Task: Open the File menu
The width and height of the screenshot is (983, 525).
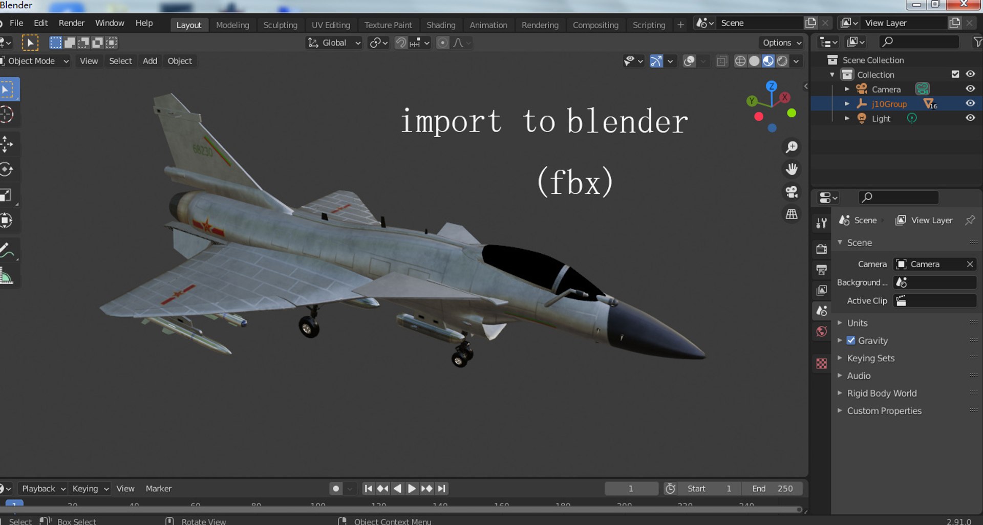Action: pos(16,23)
